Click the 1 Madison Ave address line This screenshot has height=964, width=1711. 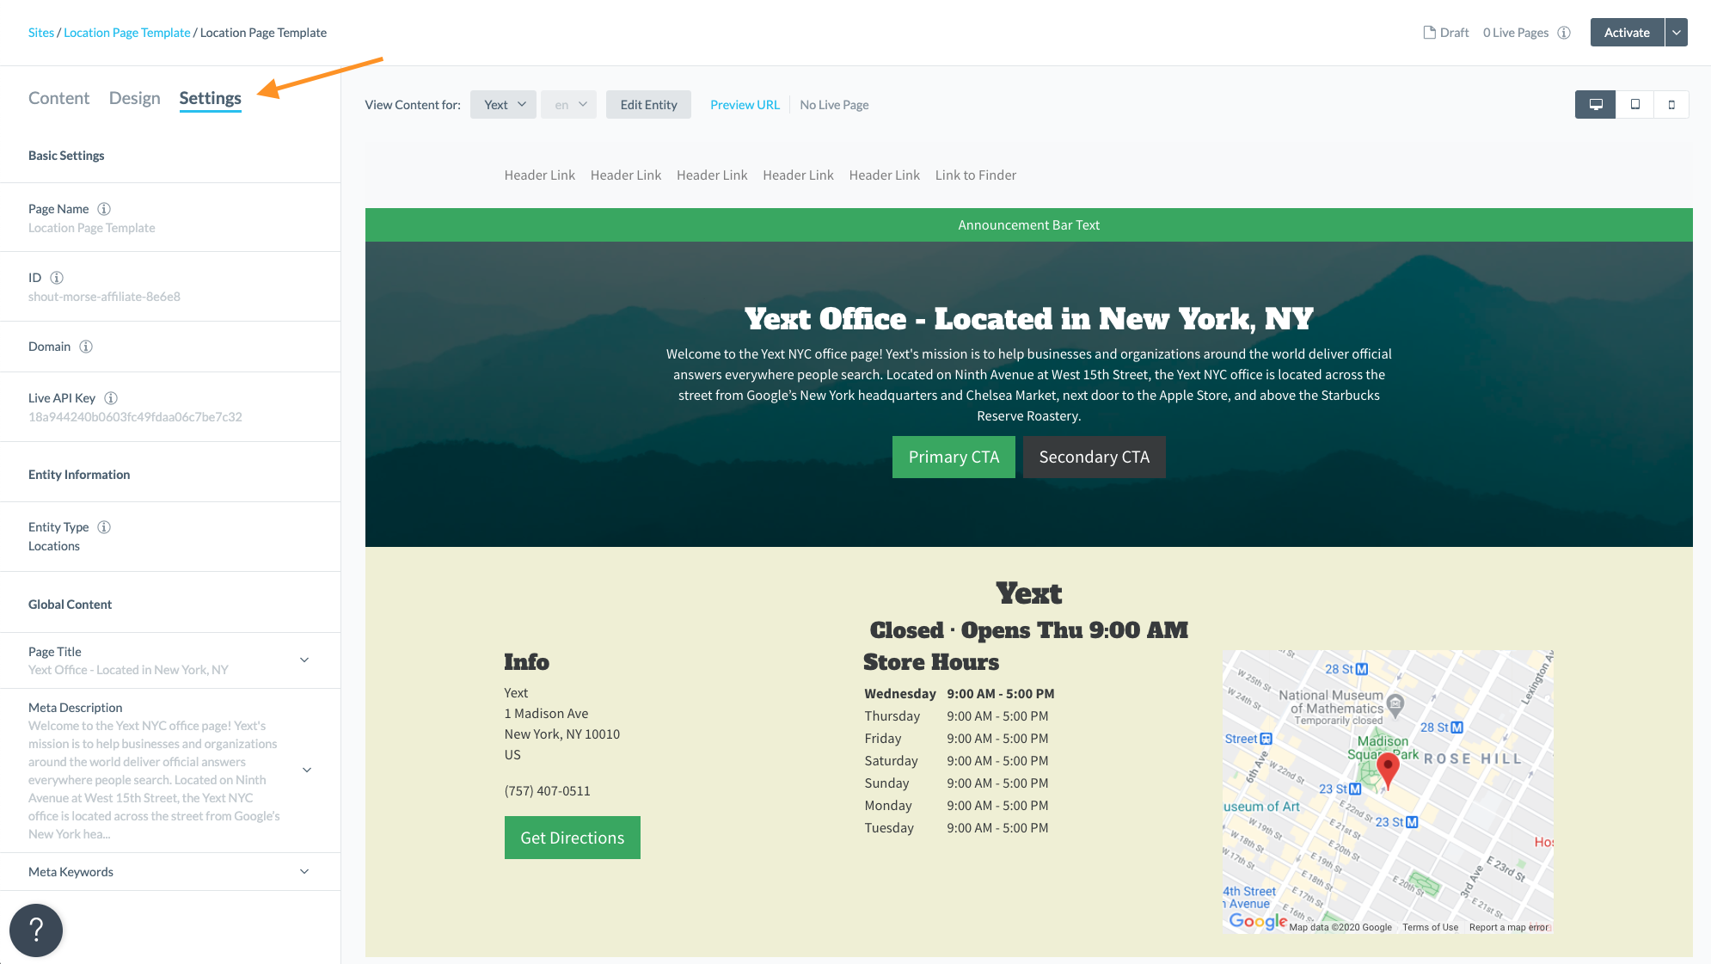pos(546,714)
